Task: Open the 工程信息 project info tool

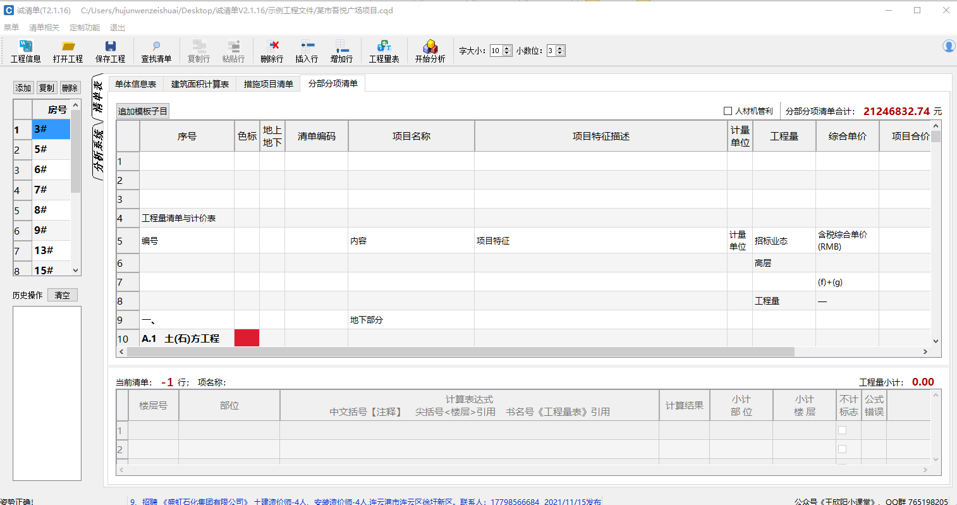Action: point(25,51)
